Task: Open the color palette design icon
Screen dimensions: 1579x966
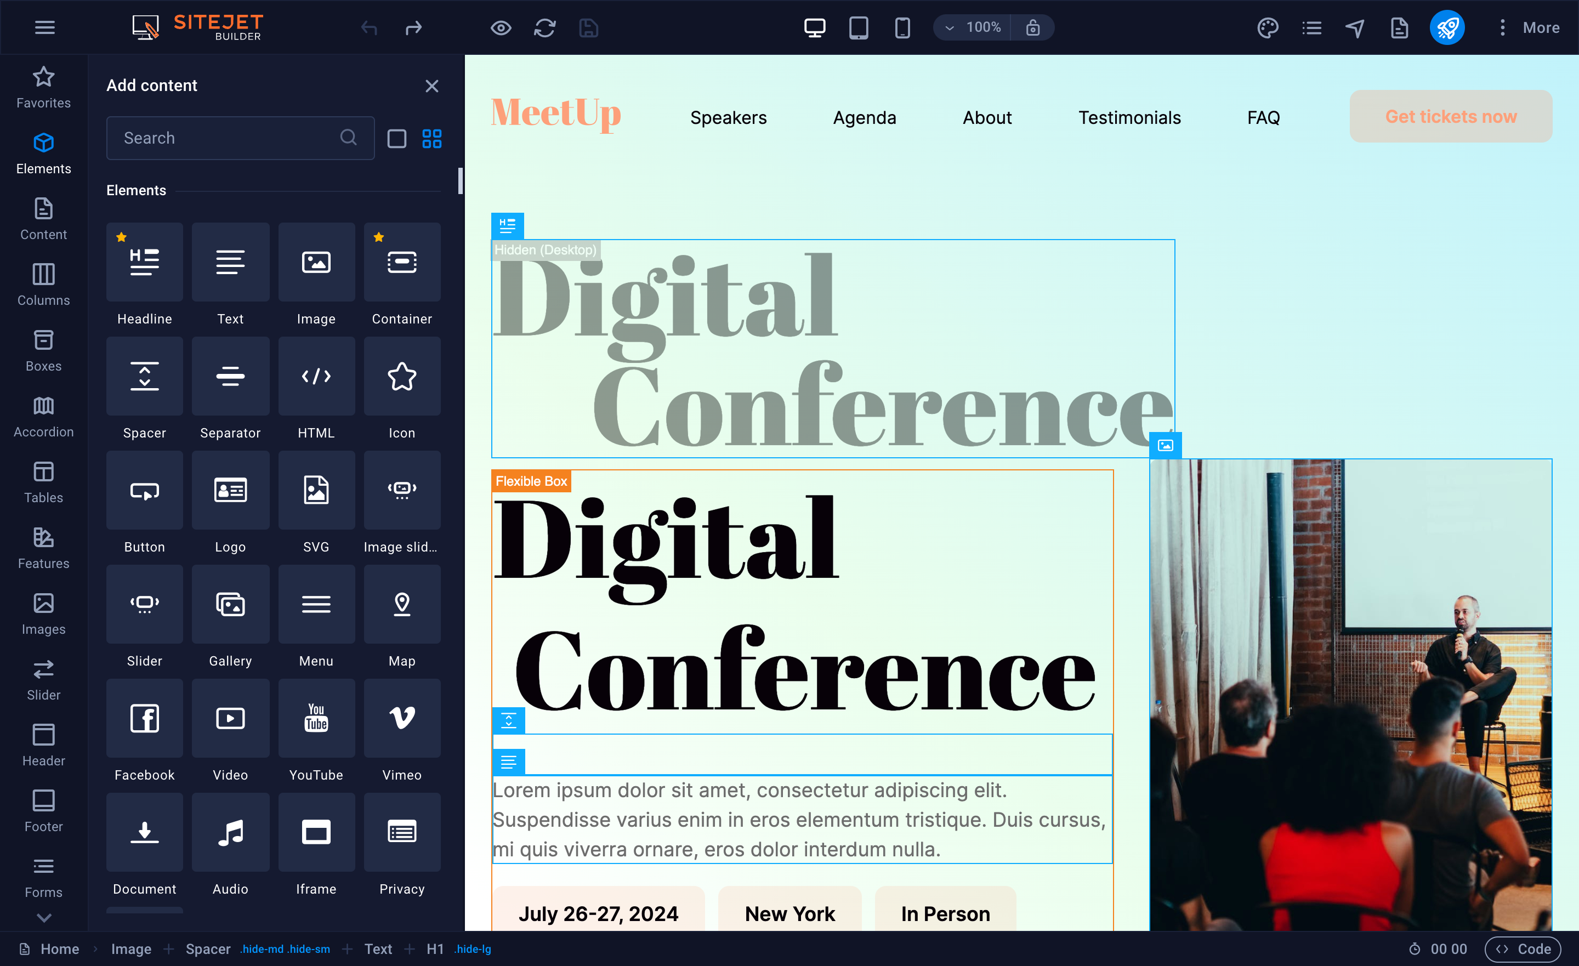Action: 1267,27
